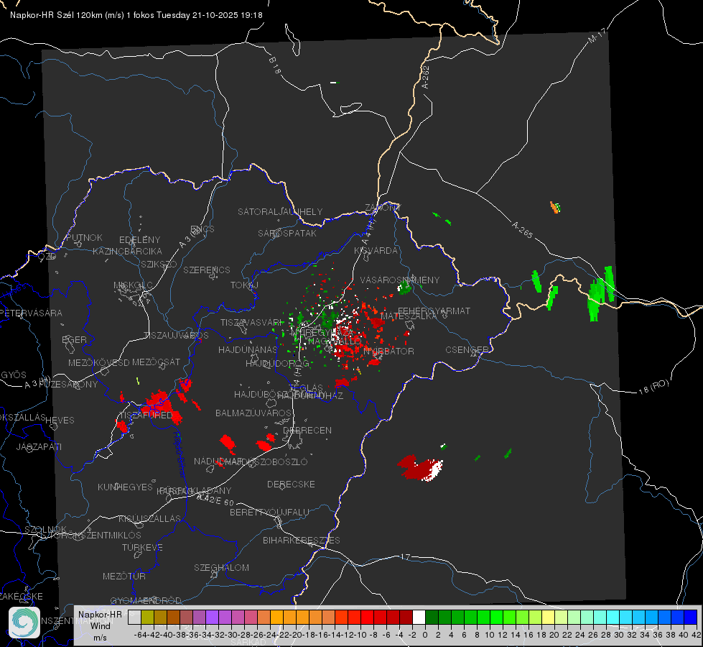
Task: Click the EDELÉNY town label
Action: [139, 240]
